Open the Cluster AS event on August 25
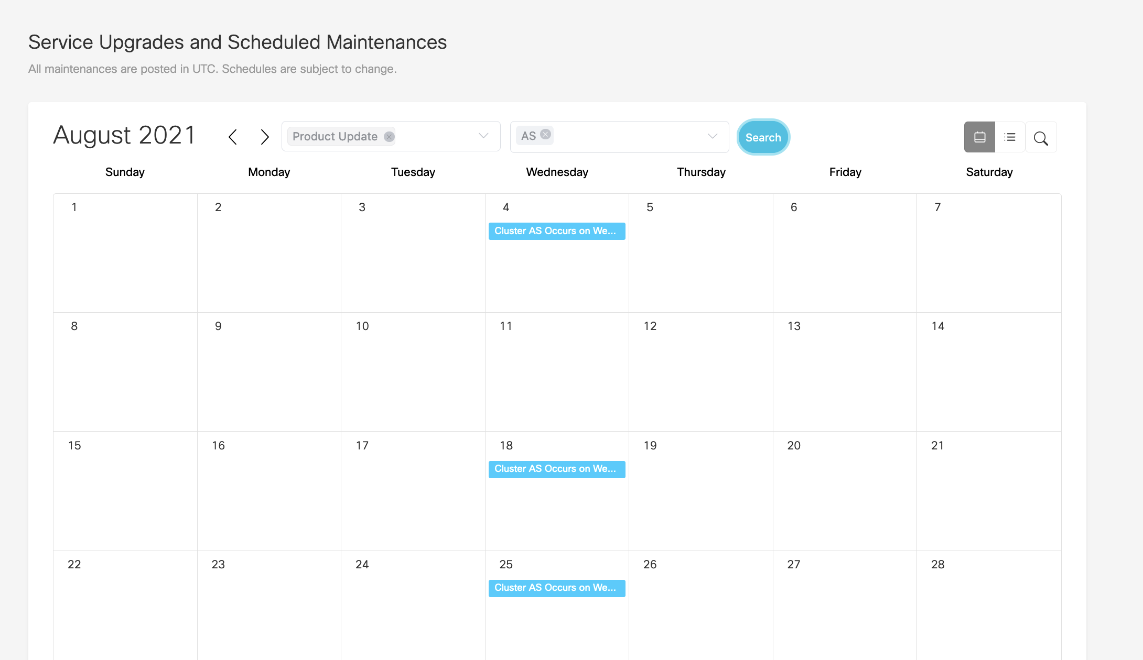1143x660 pixels. [x=556, y=588]
